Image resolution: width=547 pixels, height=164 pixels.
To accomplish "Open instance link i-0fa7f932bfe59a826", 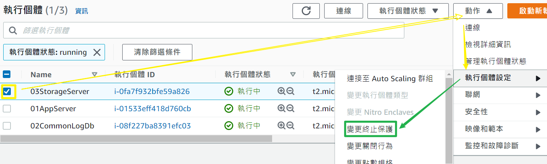I will point(152,91).
